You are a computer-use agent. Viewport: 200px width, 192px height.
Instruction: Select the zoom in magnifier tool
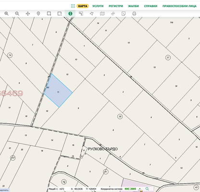click(x=6, y=13)
